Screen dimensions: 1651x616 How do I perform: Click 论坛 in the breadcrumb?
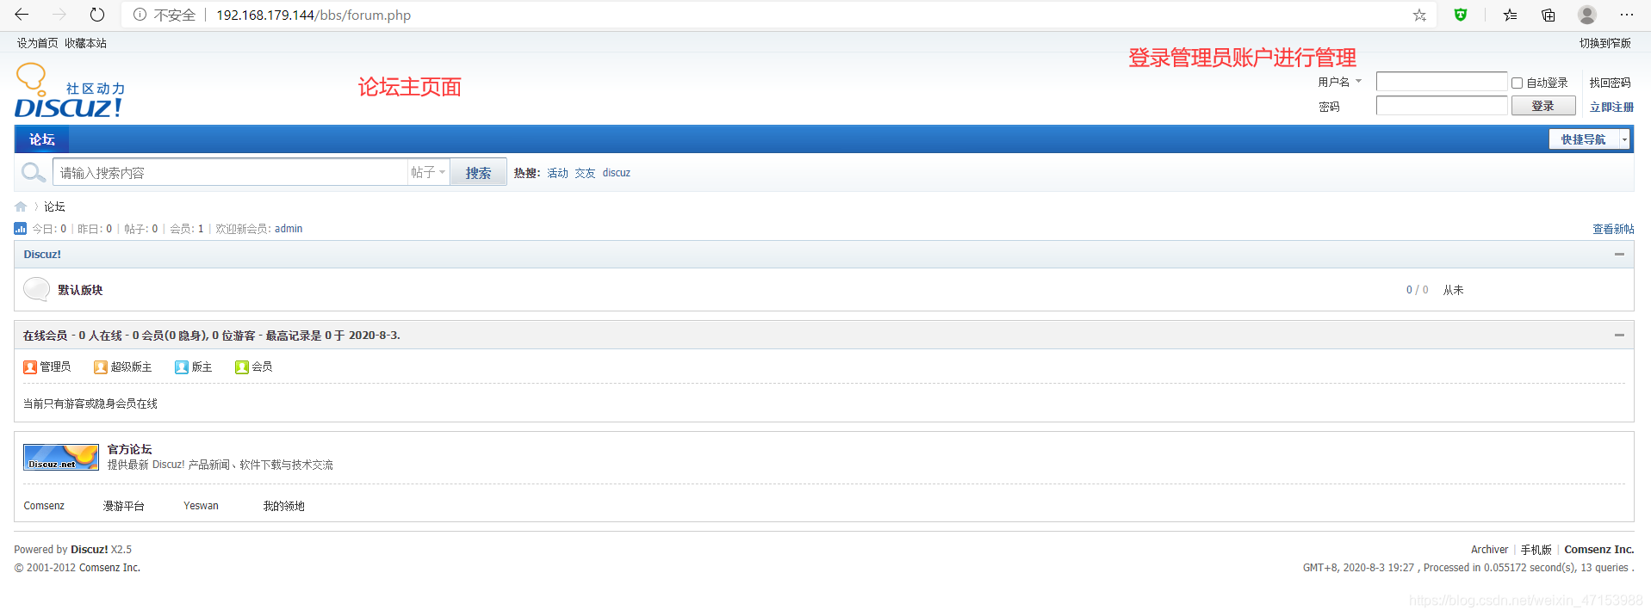pyautogui.click(x=55, y=206)
